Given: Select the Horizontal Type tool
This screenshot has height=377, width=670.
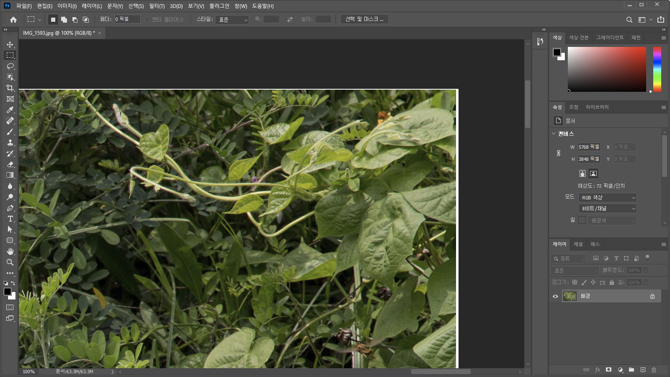Looking at the screenshot, I should [x=10, y=219].
